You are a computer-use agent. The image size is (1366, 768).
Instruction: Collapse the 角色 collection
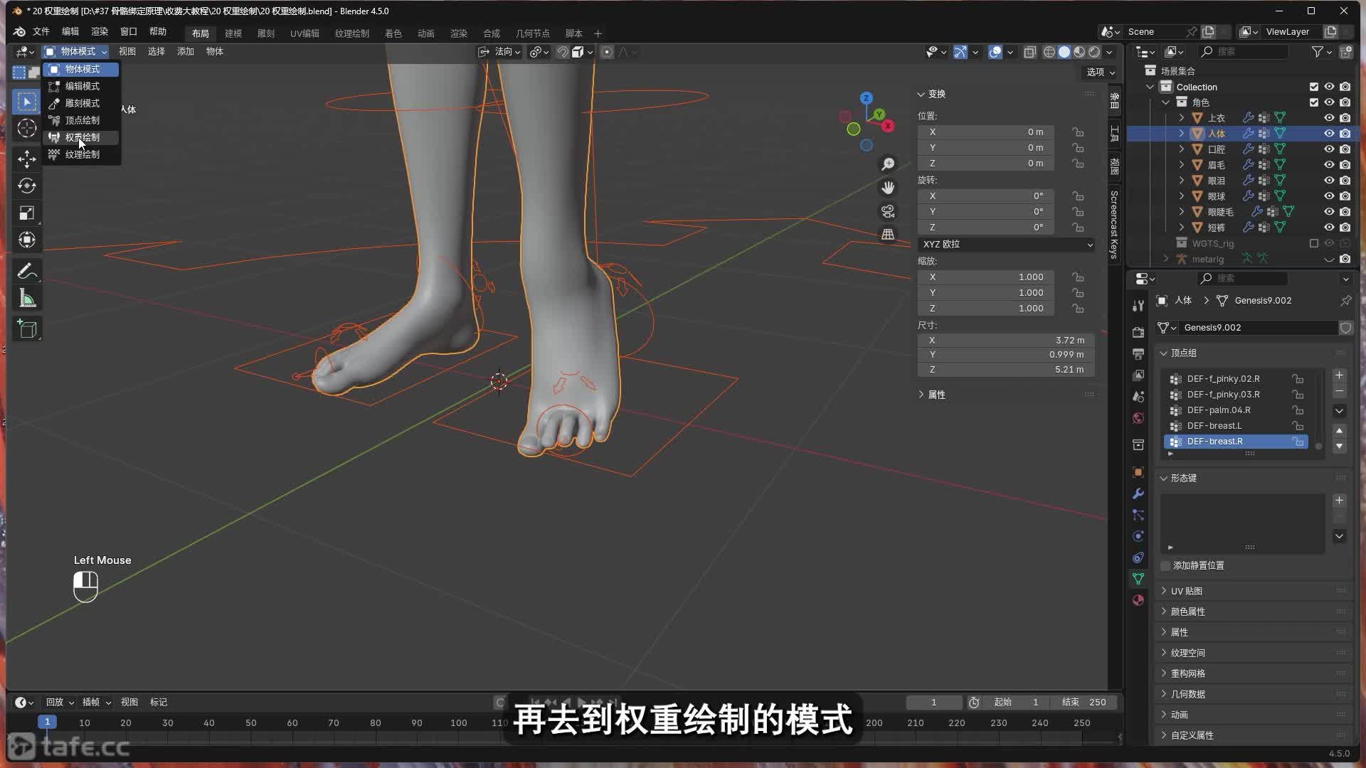point(1166,102)
